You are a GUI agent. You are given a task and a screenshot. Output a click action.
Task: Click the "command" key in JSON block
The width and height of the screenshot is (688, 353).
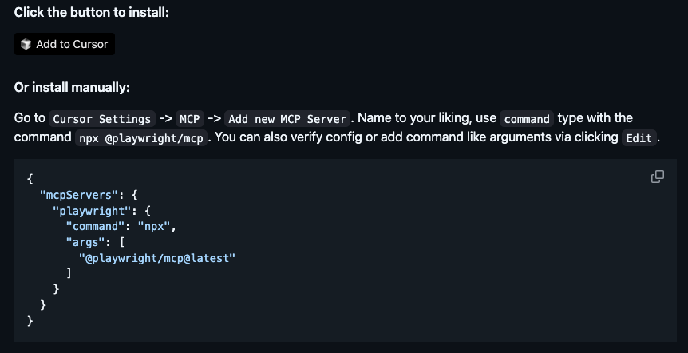(x=95, y=227)
